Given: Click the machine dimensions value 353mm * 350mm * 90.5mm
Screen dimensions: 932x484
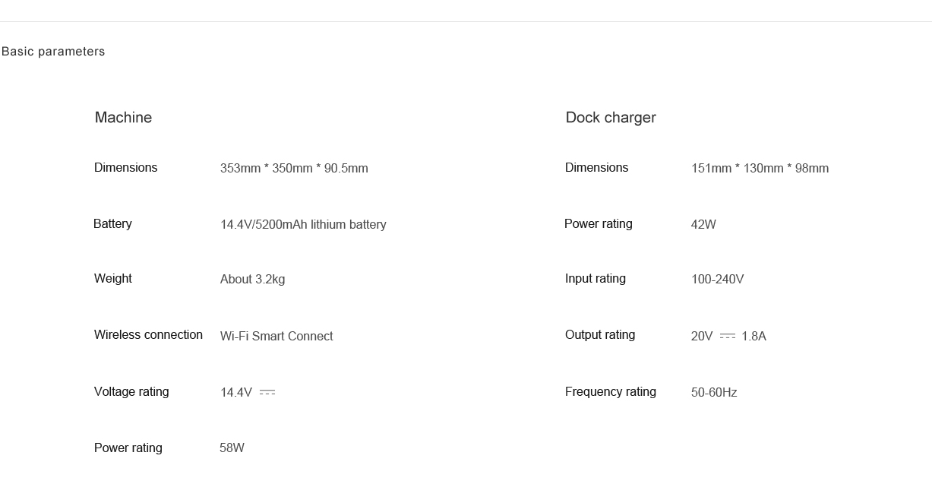Looking at the screenshot, I should pos(294,169).
